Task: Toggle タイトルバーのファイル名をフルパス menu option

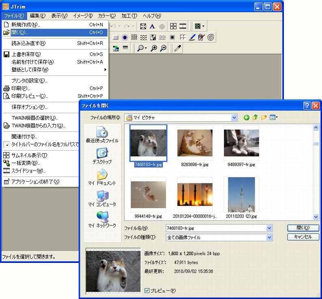Action: tap(41, 144)
